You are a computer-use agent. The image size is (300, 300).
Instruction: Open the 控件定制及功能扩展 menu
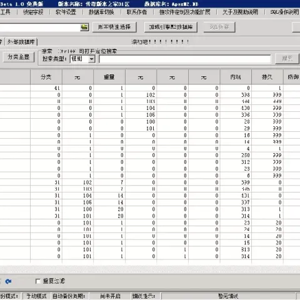tap(185, 12)
